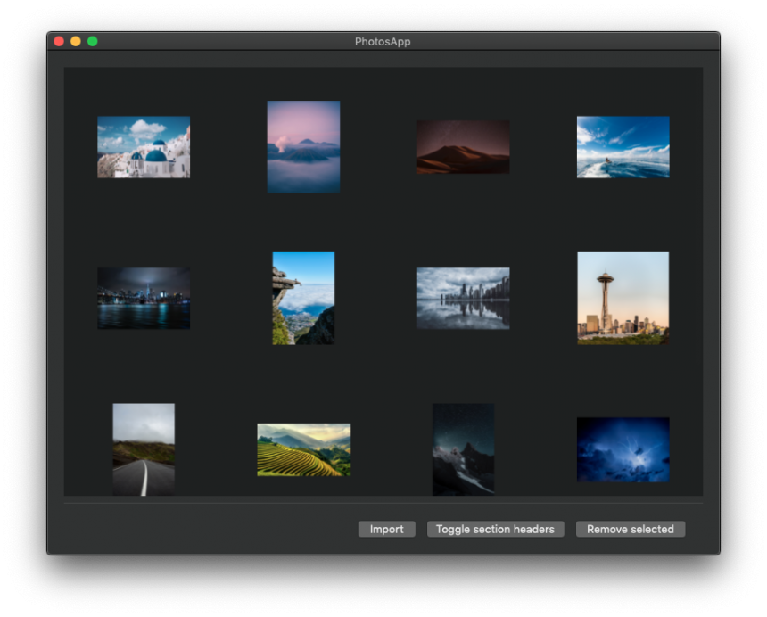Select the grey skyline water reflection photo

point(463,298)
